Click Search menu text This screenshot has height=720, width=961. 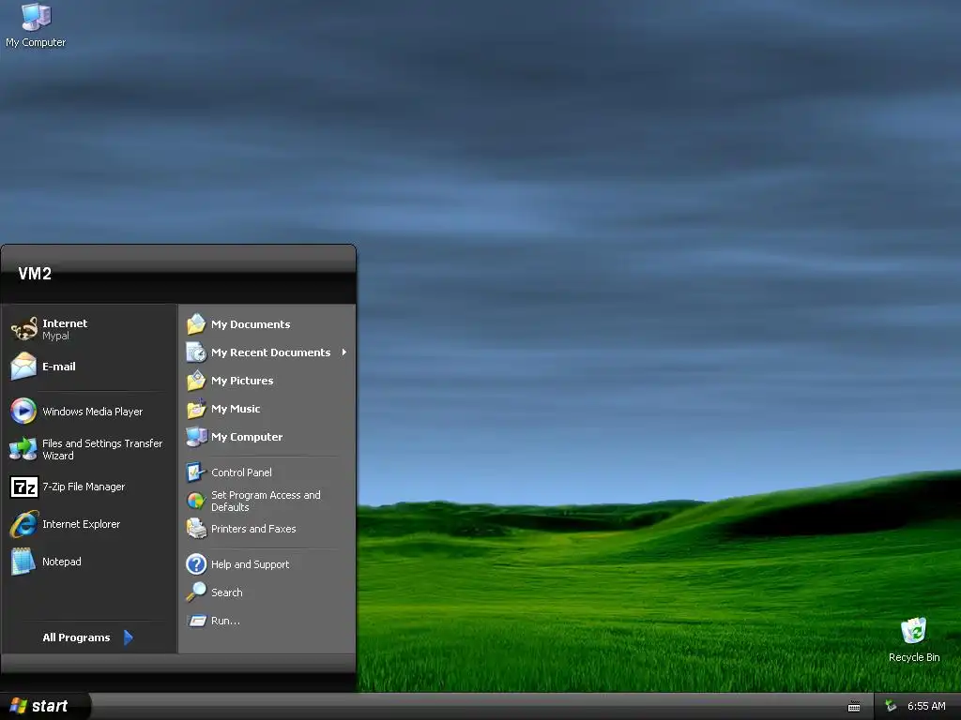coord(227,592)
